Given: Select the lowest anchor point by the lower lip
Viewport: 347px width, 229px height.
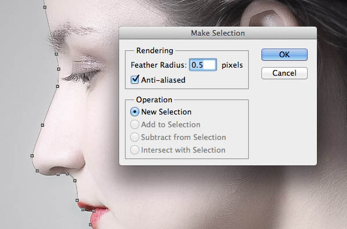Looking at the screenshot, I should pyautogui.click(x=90, y=224).
